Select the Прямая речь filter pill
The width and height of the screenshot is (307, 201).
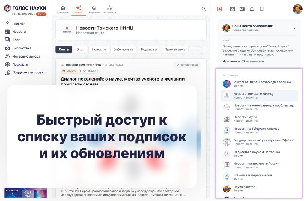pos(175,49)
